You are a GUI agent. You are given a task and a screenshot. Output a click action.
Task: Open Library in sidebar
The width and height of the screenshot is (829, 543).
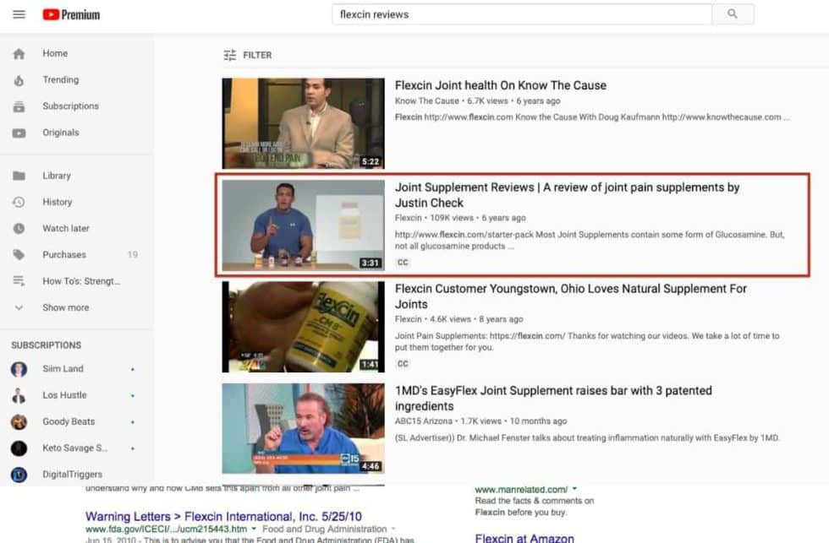pos(57,176)
